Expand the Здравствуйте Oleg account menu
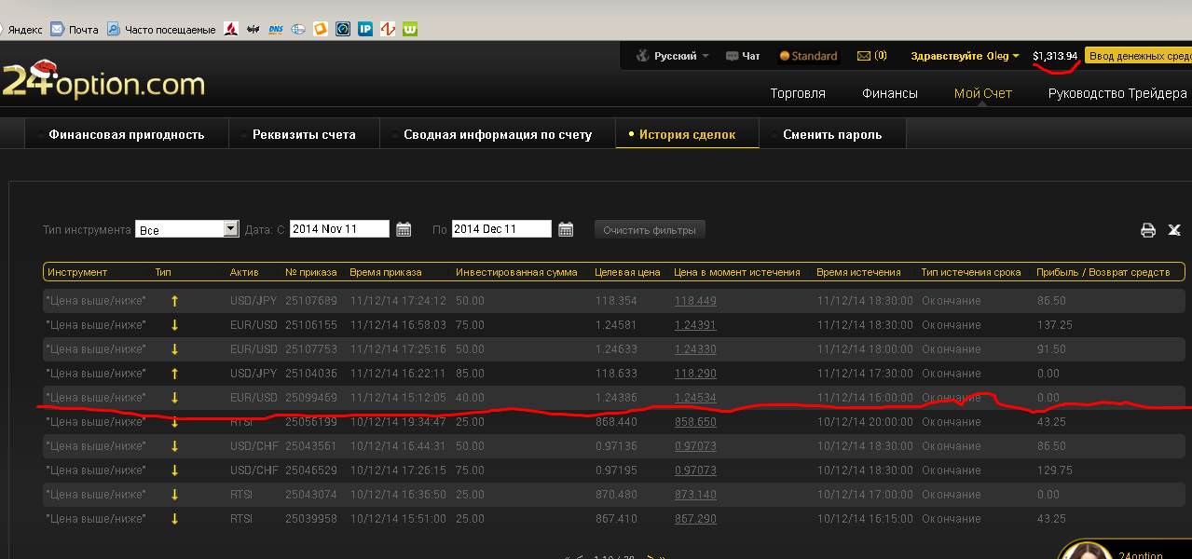Screen dimensions: 1192x559 965,56
